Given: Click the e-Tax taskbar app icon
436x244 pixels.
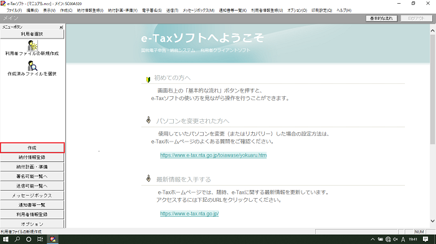Looking at the screenshot, I should pos(52,239).
